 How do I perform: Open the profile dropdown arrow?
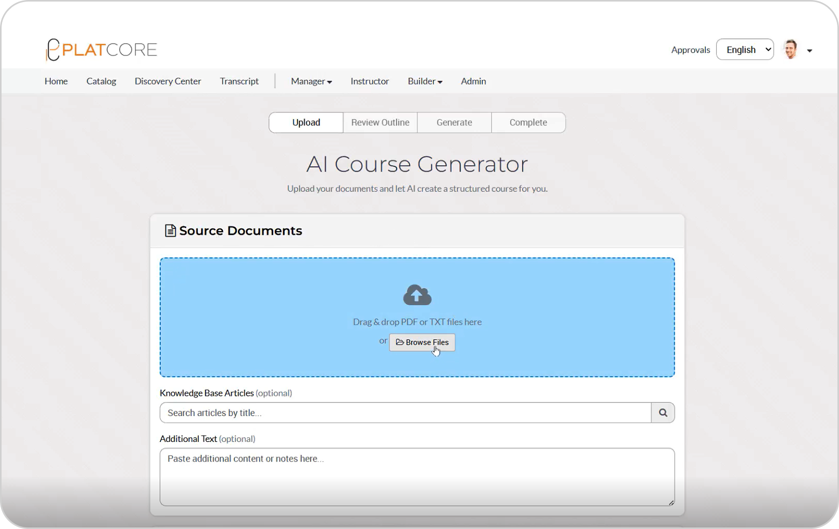click(x=810, y=50)
